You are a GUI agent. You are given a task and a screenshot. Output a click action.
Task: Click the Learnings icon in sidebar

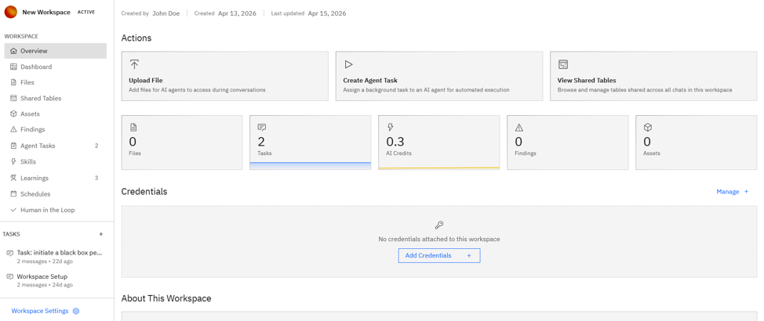click(x=13, y=178)
